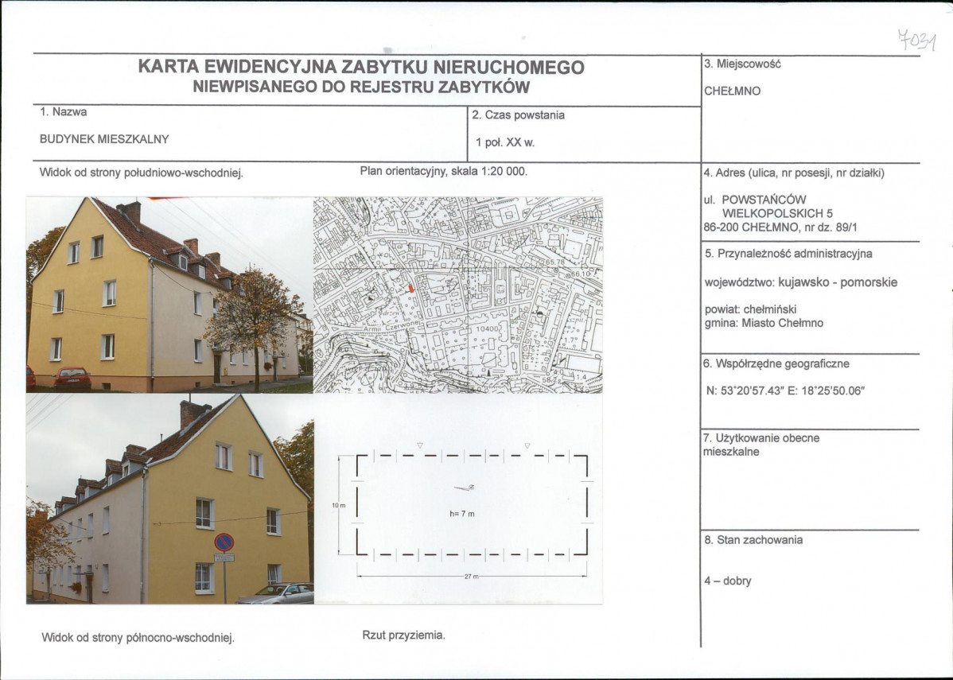953x680 pixels.
Task: Click the red building marker on the map
Action: pyautogui.click(x=410, y=288)
